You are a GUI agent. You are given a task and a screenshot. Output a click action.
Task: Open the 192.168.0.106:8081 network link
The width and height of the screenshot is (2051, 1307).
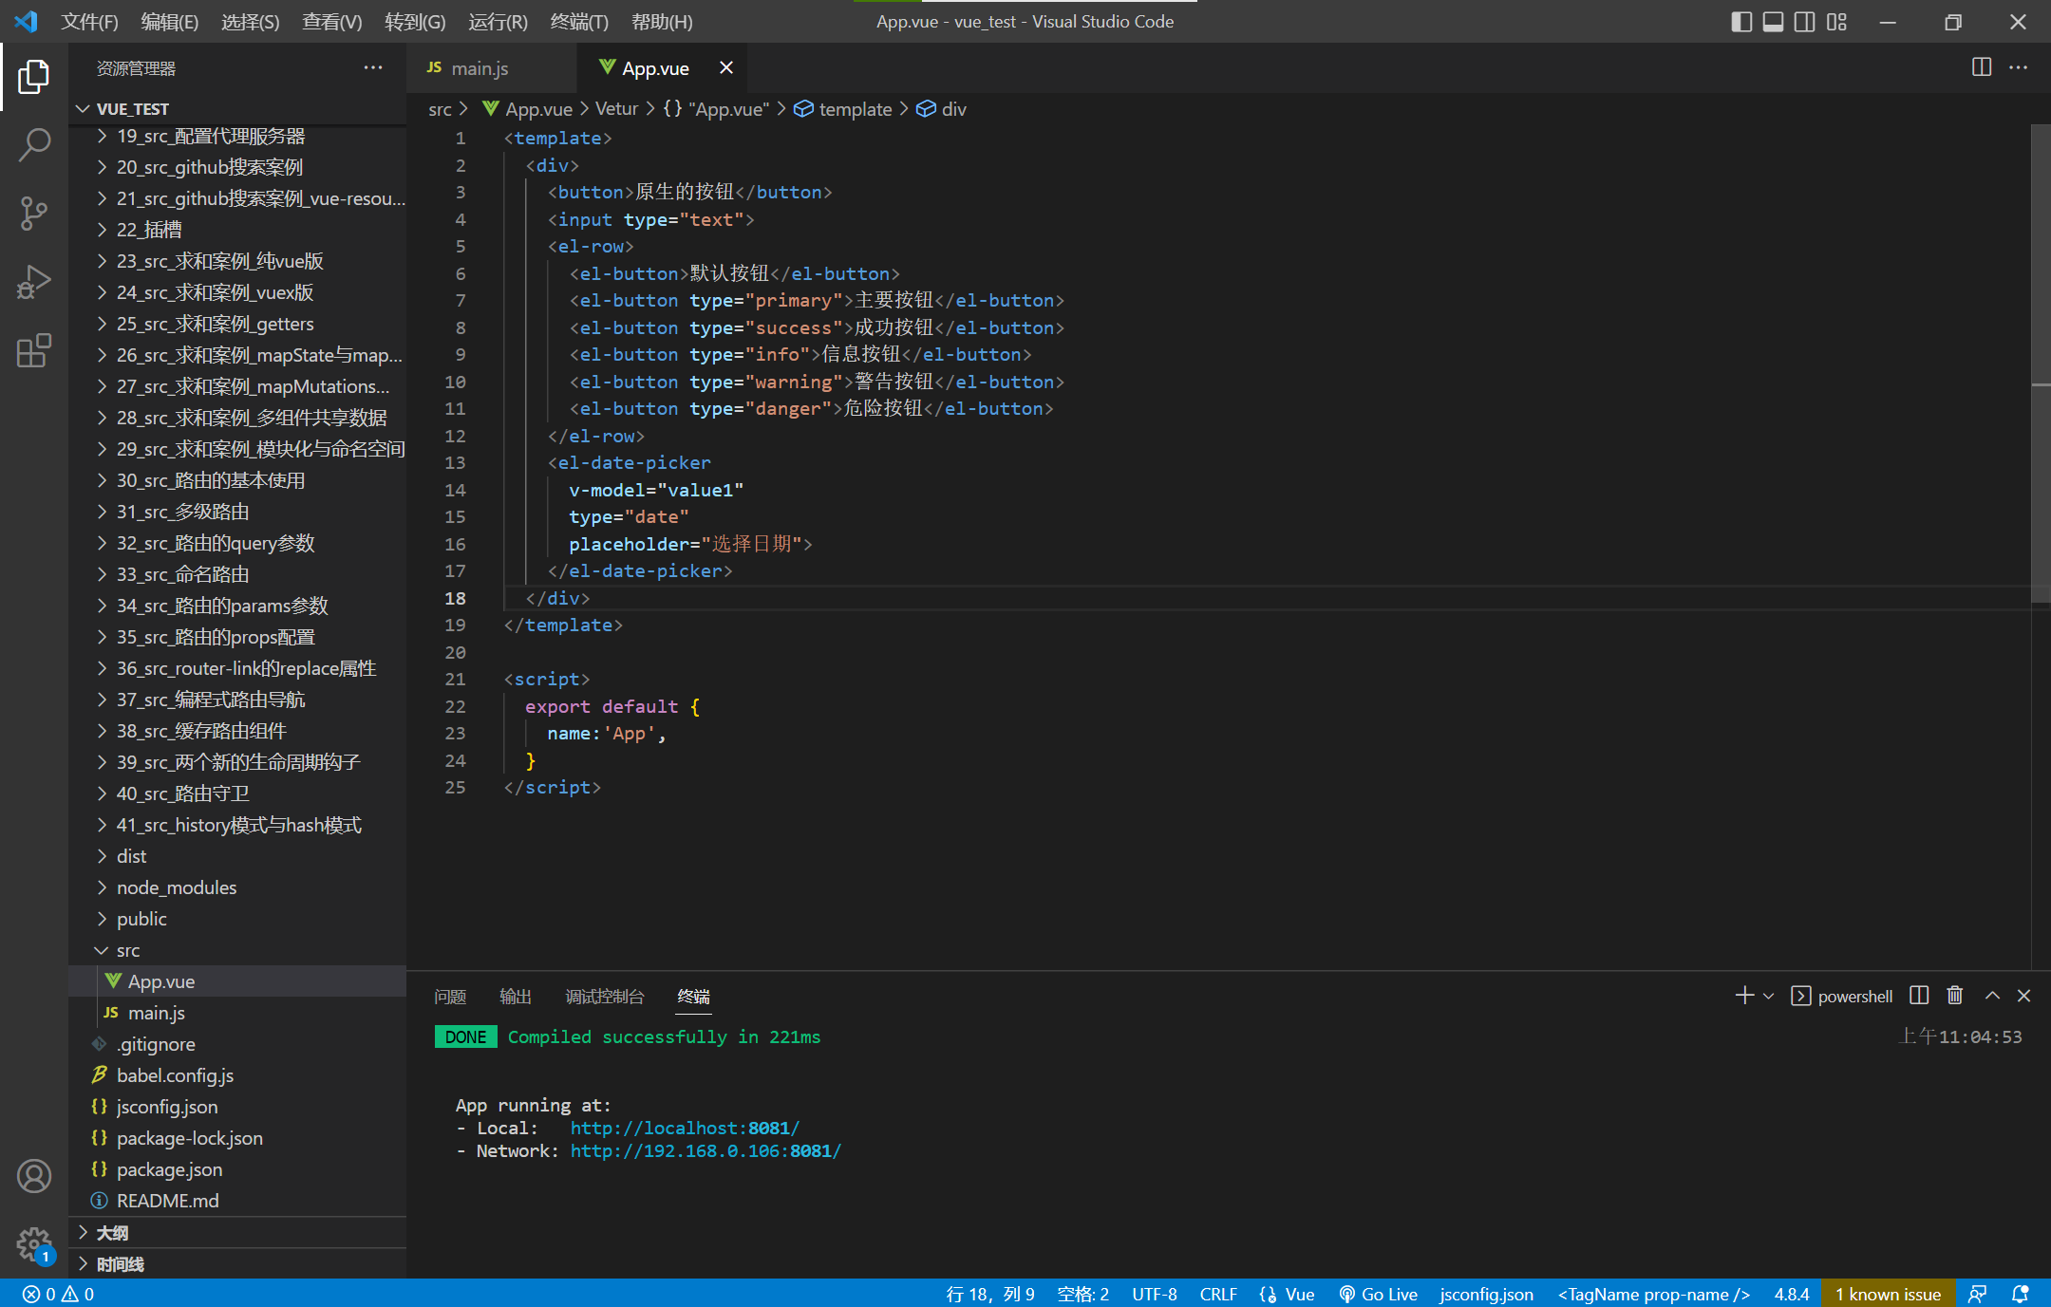coord(706,1150)
